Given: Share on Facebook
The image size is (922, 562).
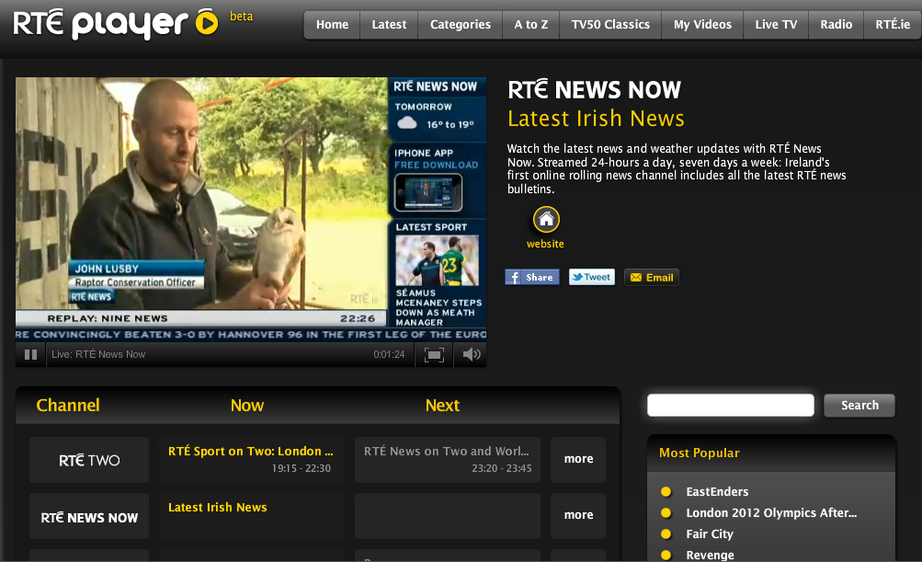Looking at the screenshot, I should coord(532,277).
